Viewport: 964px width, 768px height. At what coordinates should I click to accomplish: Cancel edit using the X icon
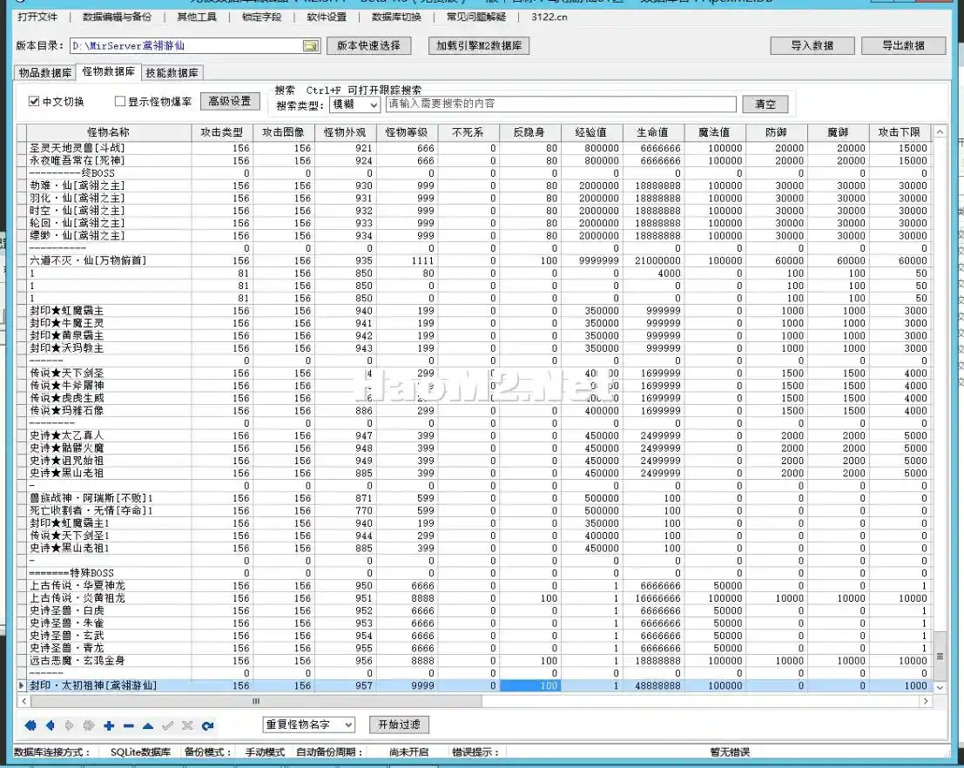pos(187,725)
